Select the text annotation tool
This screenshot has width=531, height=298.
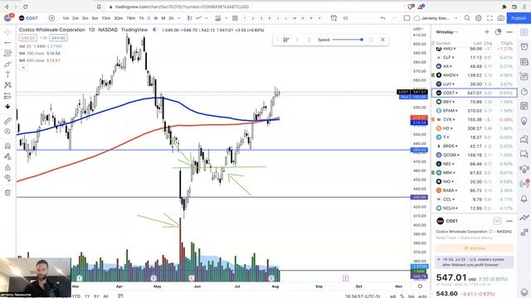click(x=7, y=74)
